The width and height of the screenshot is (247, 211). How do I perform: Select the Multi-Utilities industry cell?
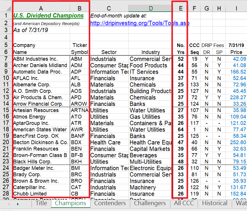pyautogui.click(x=151, y=162)
